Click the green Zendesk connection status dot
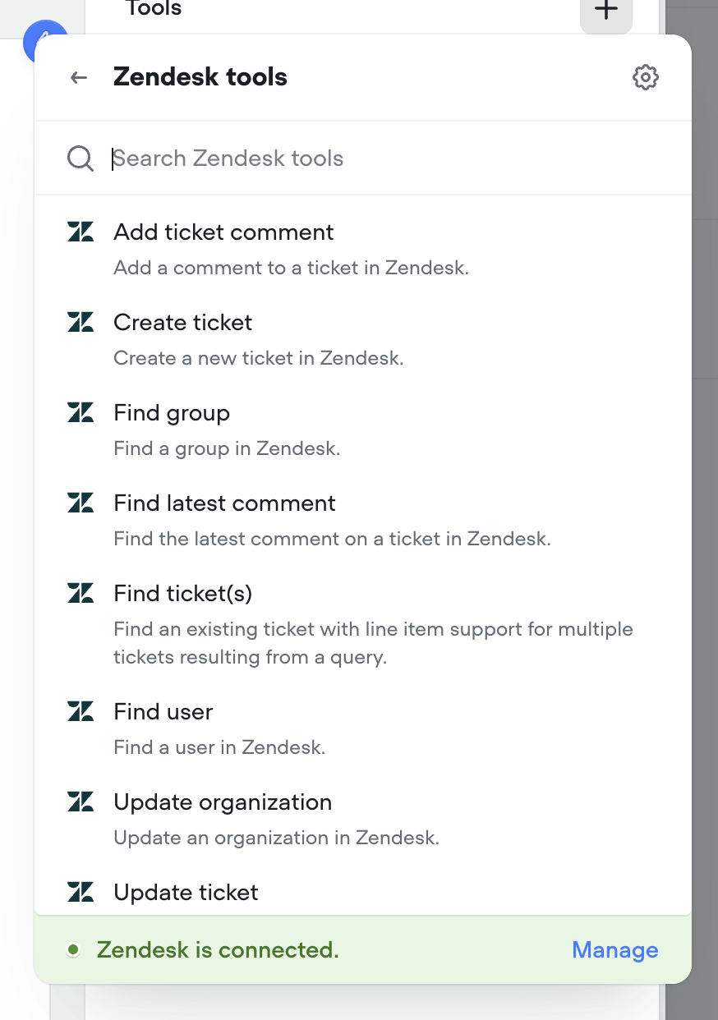This screenshot has height=1020, width=718. 74,949
